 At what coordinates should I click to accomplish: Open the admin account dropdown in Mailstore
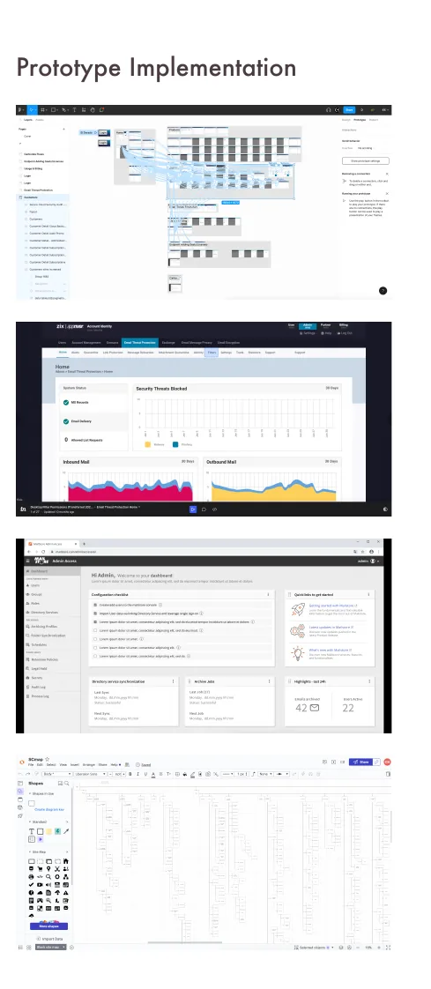[x=367, y=561]
